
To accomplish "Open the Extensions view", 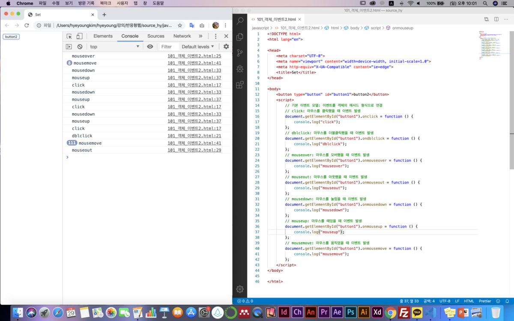I will coord(240,84).
